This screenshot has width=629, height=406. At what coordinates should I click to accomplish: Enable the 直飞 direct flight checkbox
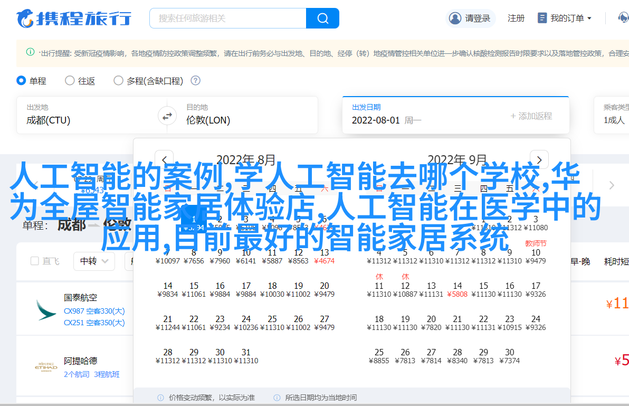click(x=35, y=261)
